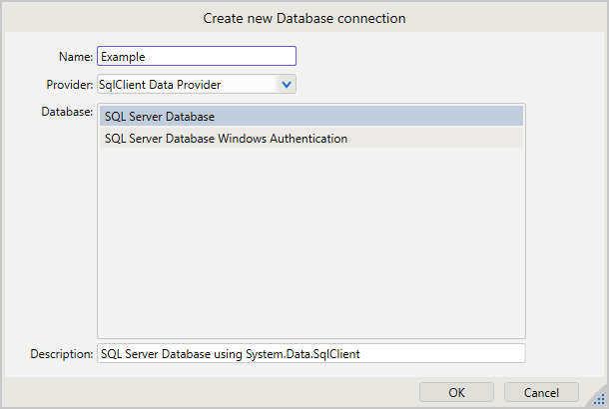Click the 'Database:' label

pos(67,111)
